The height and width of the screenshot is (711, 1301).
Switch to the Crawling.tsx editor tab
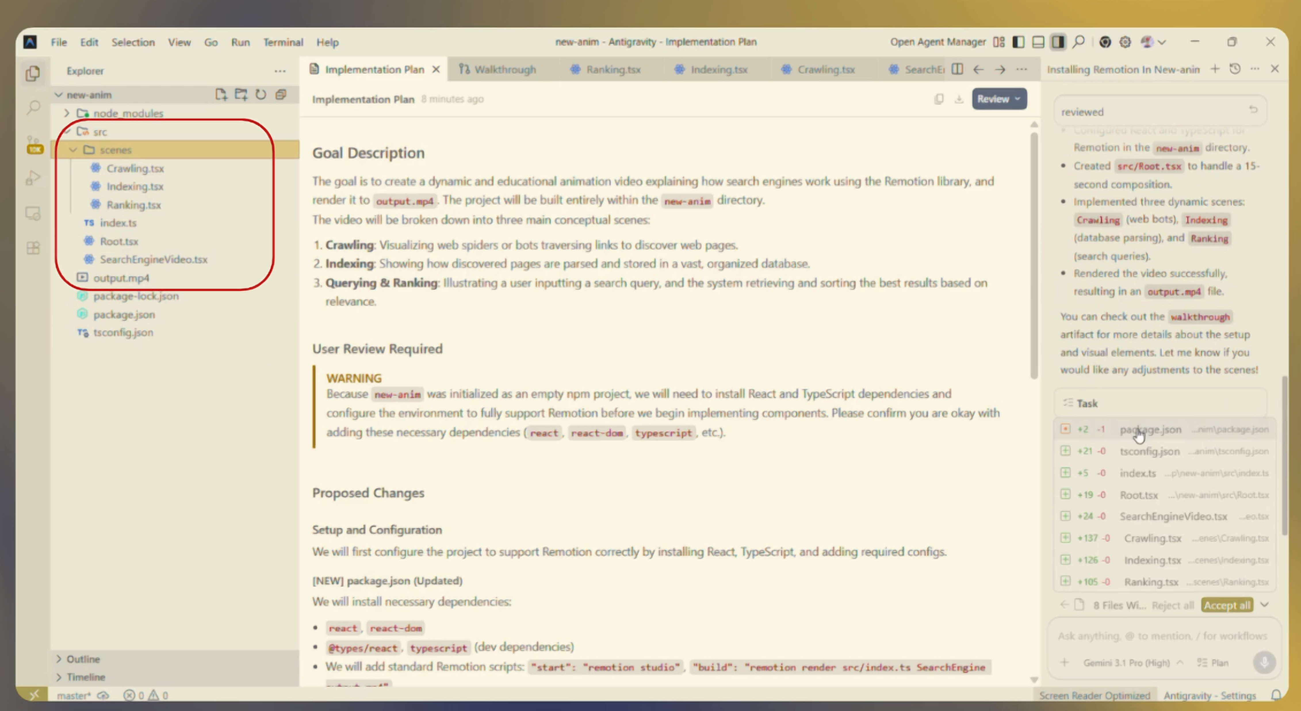819,69
